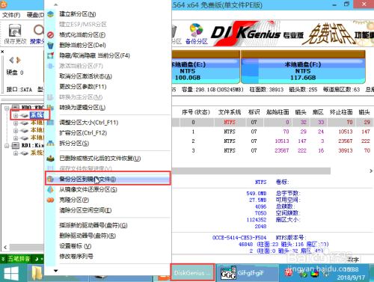This screenshot has width=374, height=282.
Task: Click the left arrow of the tree panel scrollbar
Action: click(5, 248)
